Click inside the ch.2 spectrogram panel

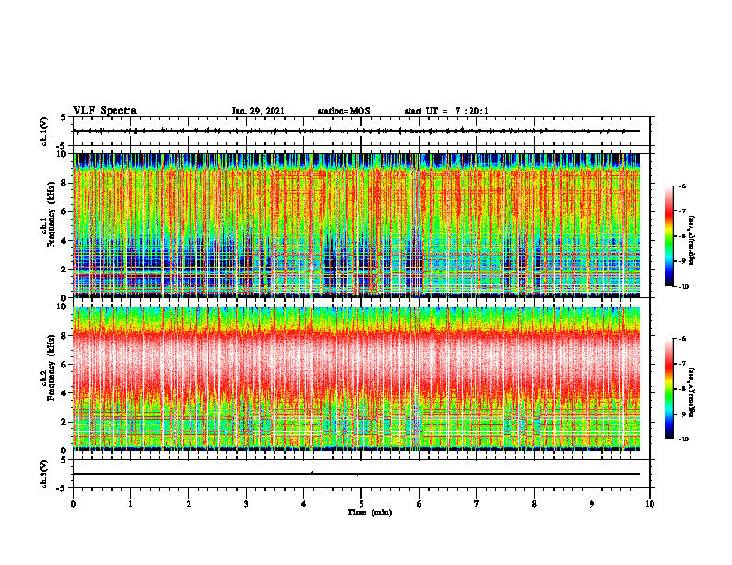[357, 379]
